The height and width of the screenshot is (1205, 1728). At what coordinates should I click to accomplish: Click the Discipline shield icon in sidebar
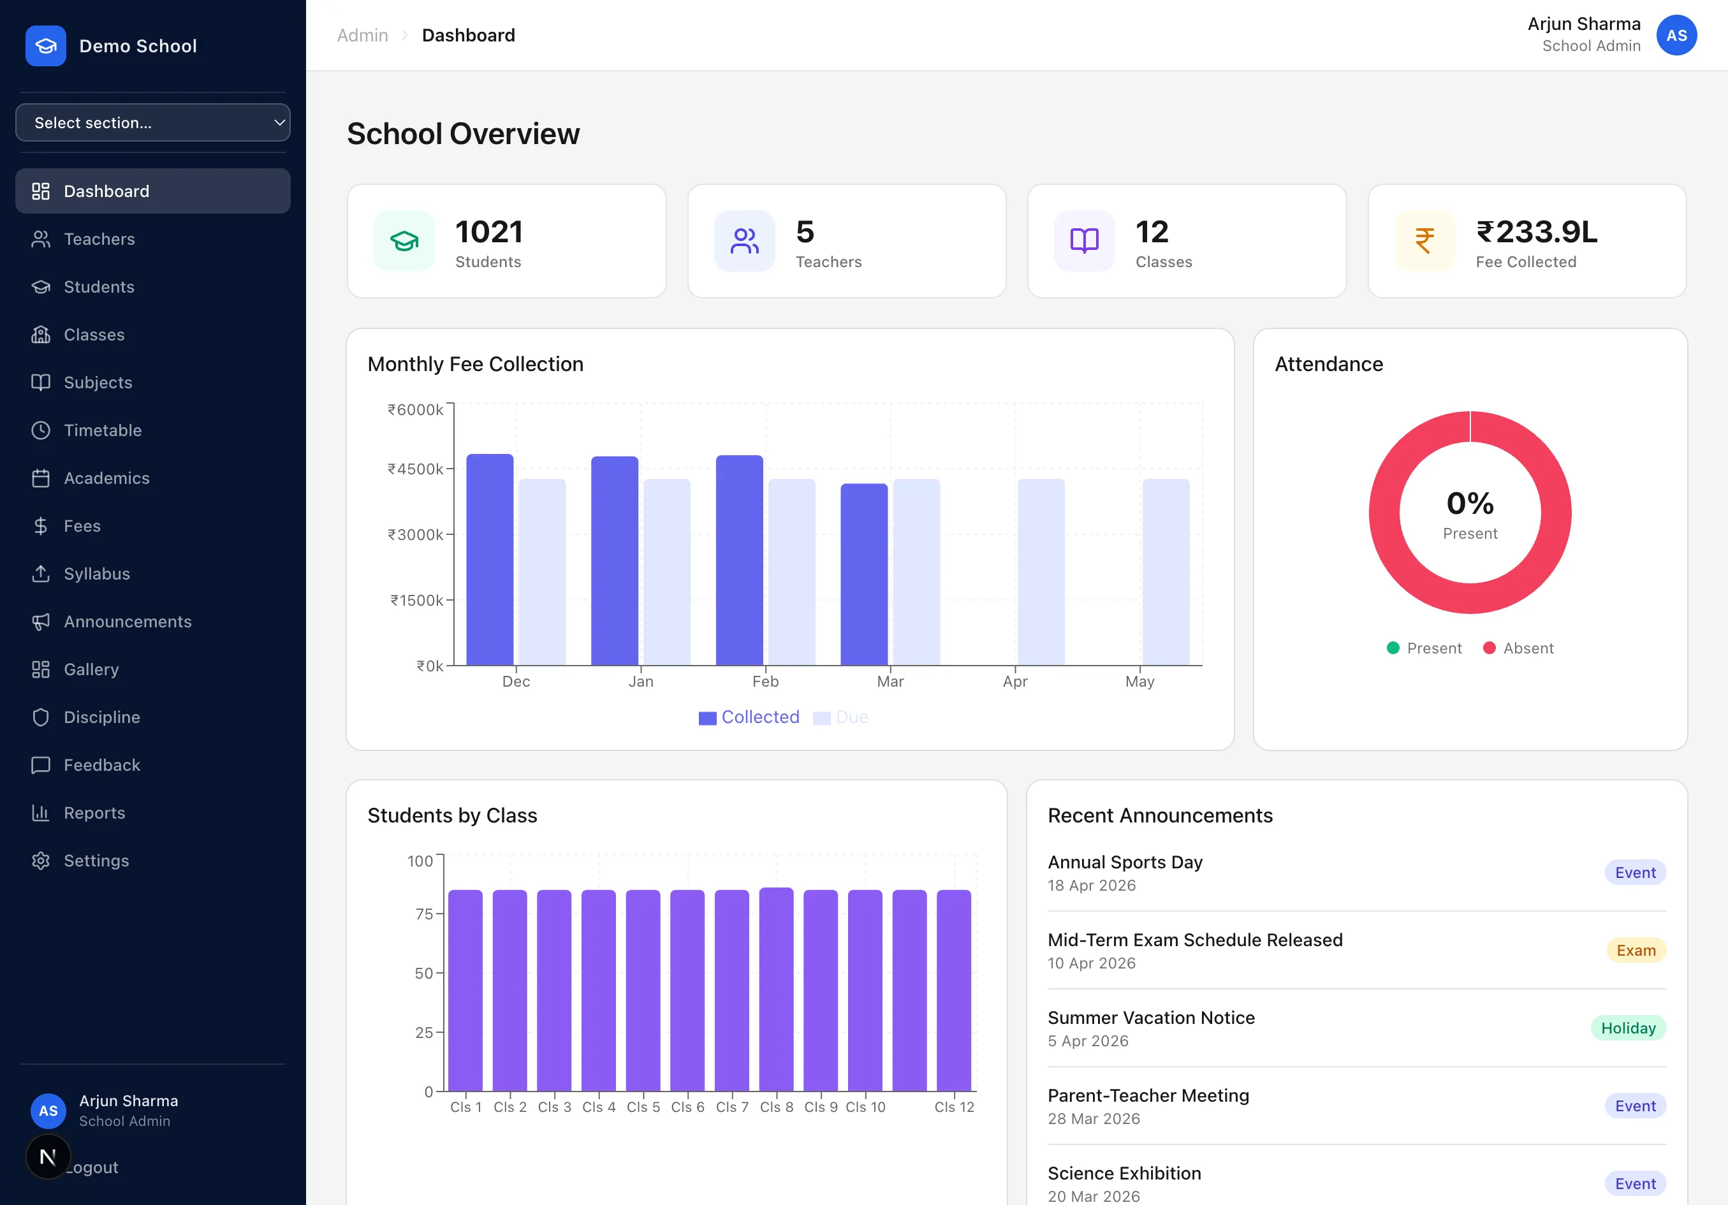41,717
